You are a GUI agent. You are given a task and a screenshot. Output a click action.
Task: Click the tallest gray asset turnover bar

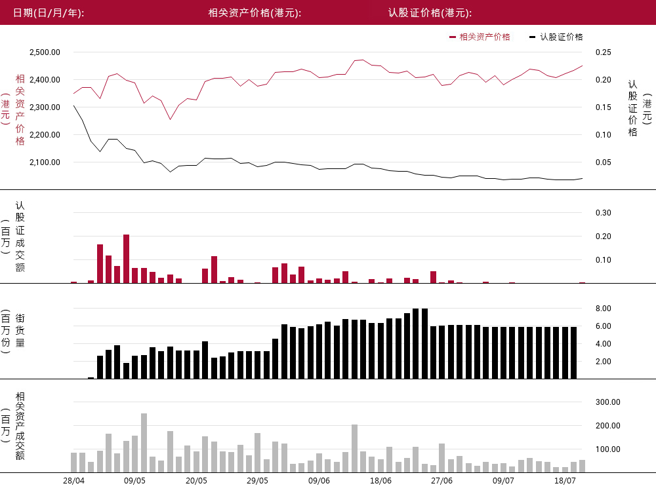coord(144,443)
